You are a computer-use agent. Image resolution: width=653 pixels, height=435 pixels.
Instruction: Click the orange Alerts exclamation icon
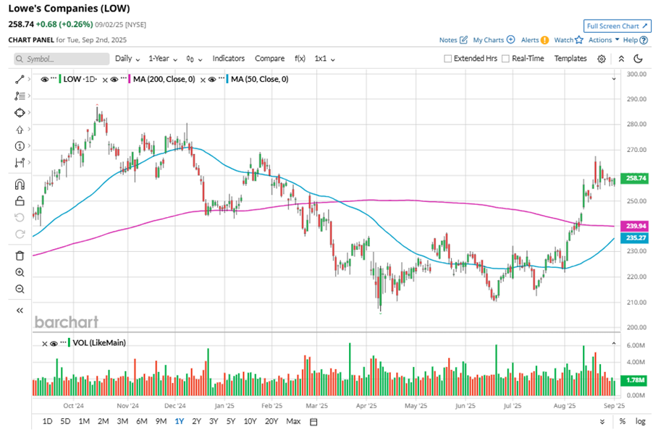click(544, 40)
